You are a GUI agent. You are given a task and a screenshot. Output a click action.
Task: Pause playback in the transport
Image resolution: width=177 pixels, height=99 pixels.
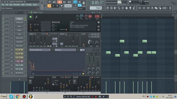(53, 6)
